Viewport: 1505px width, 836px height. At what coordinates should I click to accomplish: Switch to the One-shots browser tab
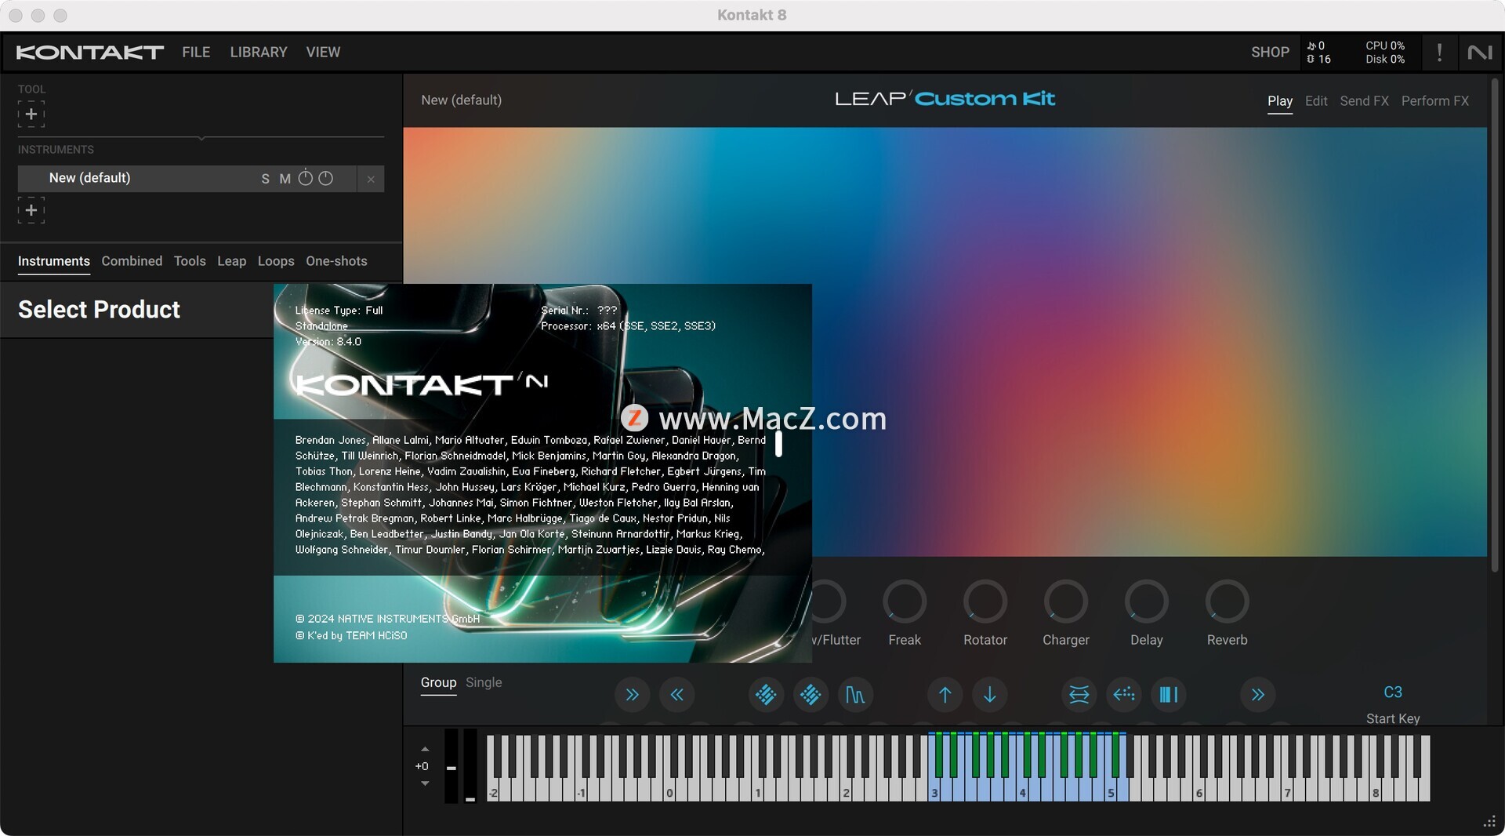[336, 261]
